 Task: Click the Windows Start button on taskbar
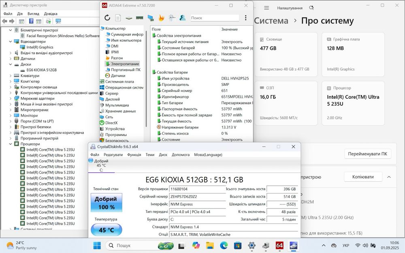point(97,245)
